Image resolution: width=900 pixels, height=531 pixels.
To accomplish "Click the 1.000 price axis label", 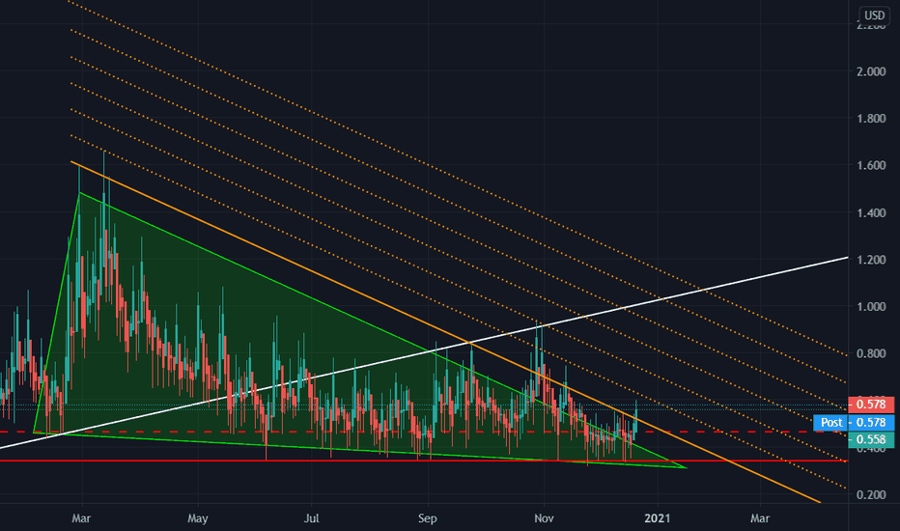I will [x=871, y=307].
